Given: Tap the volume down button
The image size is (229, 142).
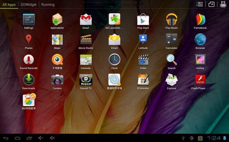Looking at the screenshot, I should pos(41,138).
